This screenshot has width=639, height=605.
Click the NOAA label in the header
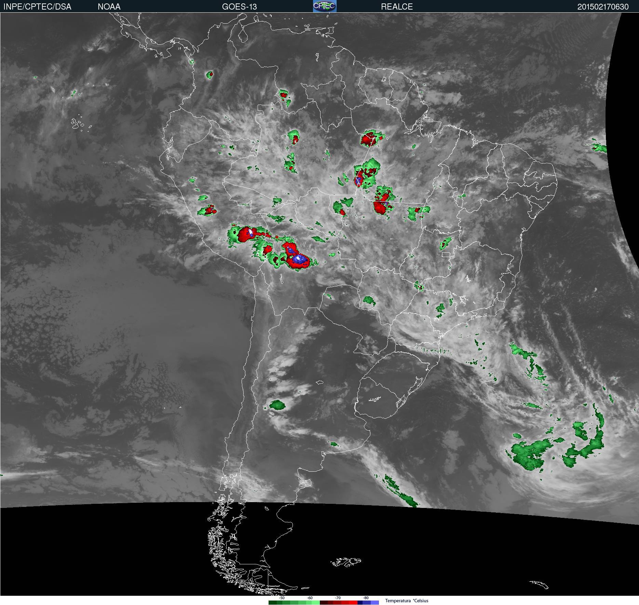click(109, 6)
